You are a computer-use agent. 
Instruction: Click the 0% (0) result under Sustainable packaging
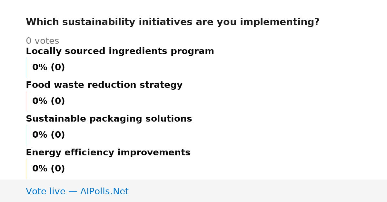tap(49, 135)
